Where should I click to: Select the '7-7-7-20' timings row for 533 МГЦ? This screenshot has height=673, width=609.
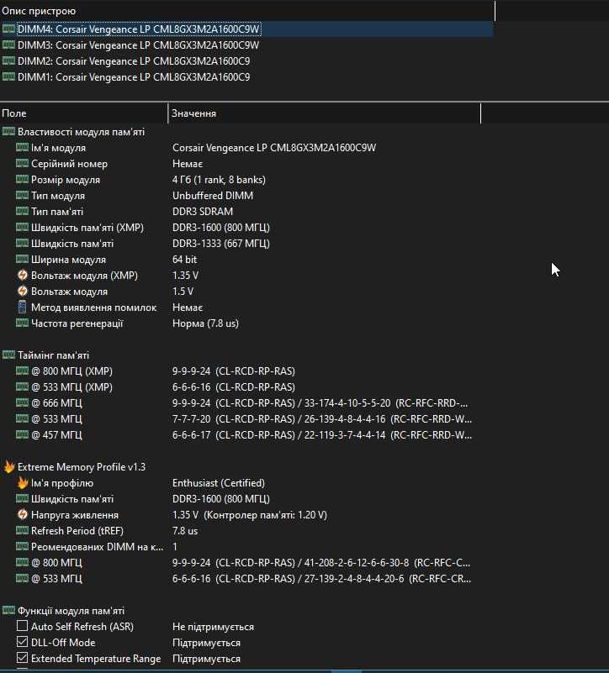[241, 419]
